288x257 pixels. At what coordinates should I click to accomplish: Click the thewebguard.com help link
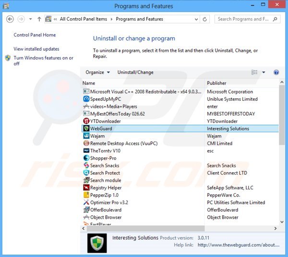239,245
